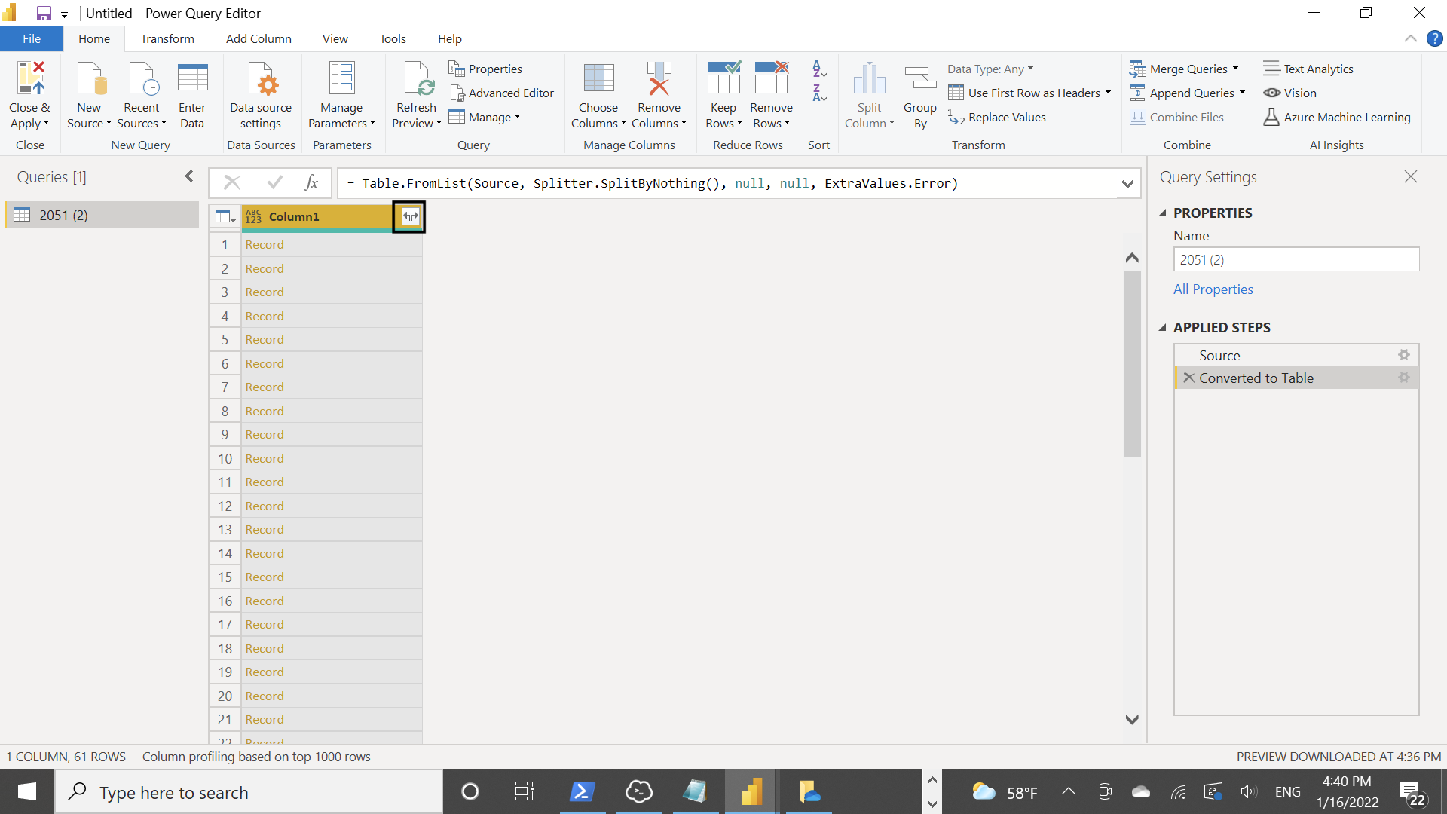The width and height of the screenshot is (1447, 814).
Task: Switch to the Tools tab
Action: [x=393, y=39]
